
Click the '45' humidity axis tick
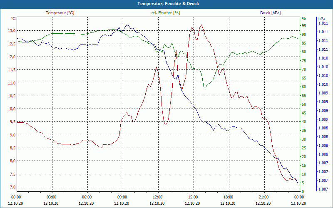(x=304, y=113)
